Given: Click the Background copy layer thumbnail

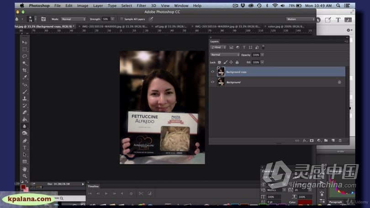Looking at the screenshot, I should (221, 72).
